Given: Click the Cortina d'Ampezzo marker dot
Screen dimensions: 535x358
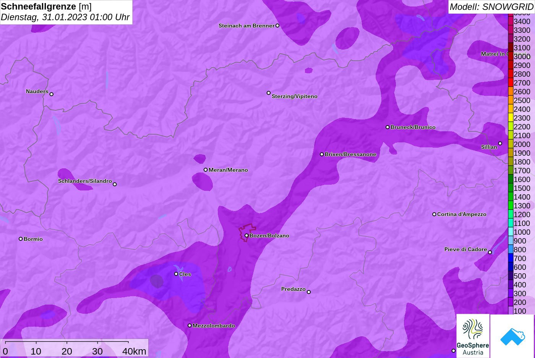Looking at the screenshot, I should point(434,214).
